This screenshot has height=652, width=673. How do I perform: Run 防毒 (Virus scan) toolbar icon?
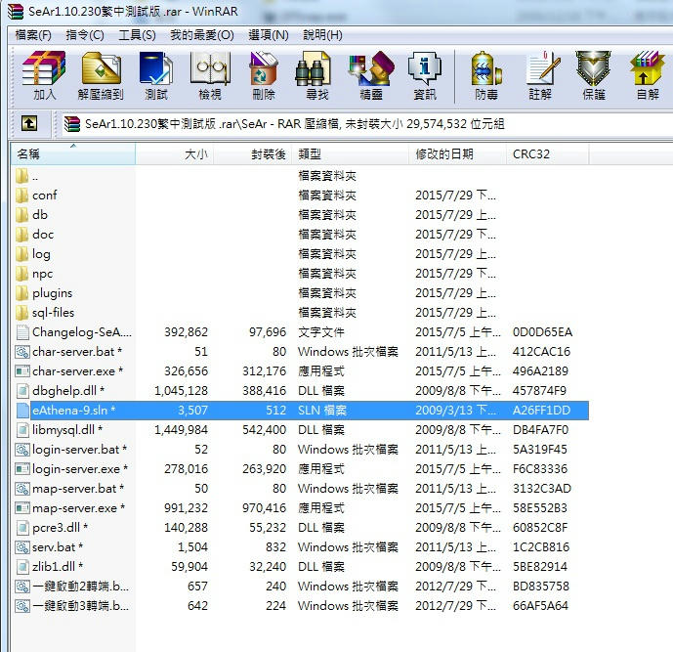(486, 68)
